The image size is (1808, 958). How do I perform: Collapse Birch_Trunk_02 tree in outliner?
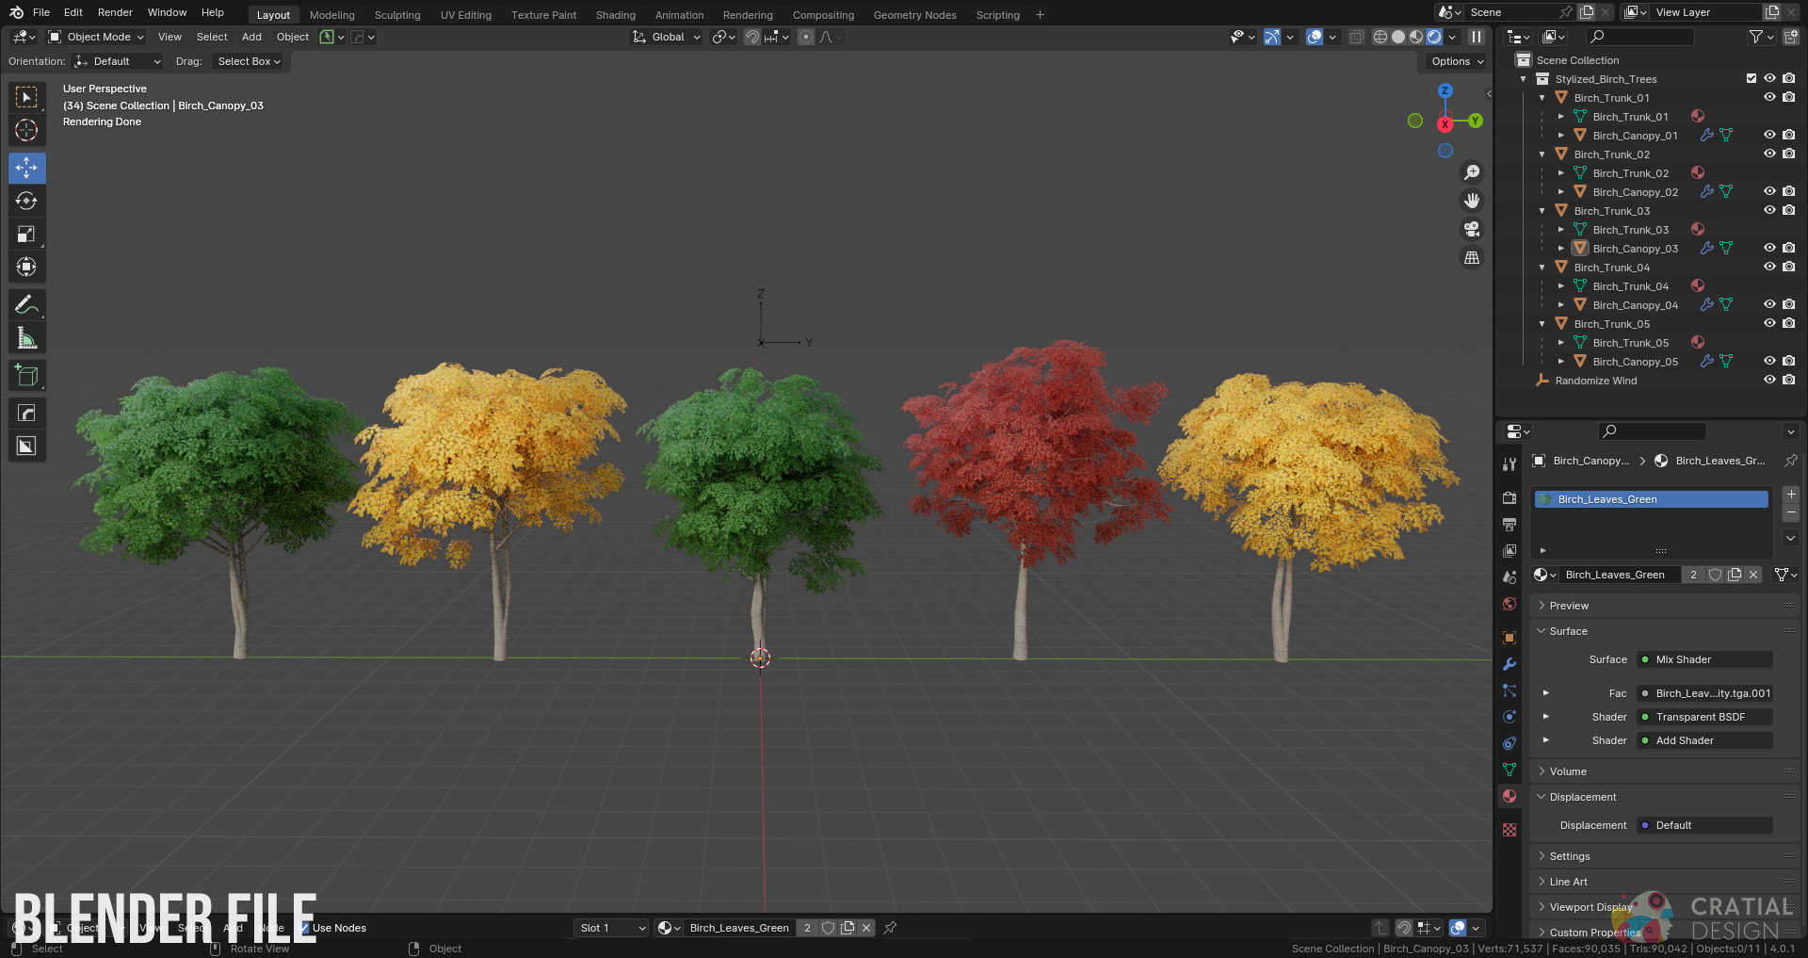(1542, 154)
